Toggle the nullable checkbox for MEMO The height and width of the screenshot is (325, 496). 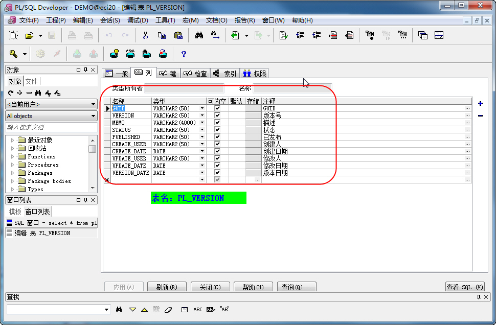click(x=217, y=122)
